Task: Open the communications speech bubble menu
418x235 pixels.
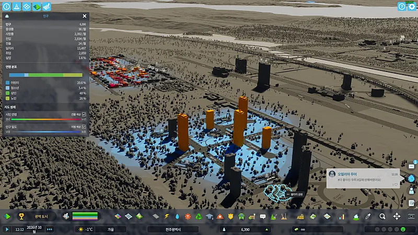Action: coord(263,216)
